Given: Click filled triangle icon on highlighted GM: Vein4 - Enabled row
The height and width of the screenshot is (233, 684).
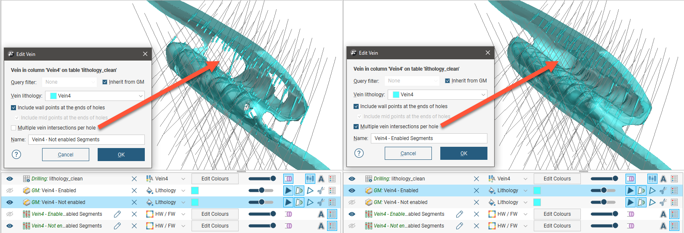Looking at the screenshot, I should point(630,191).
